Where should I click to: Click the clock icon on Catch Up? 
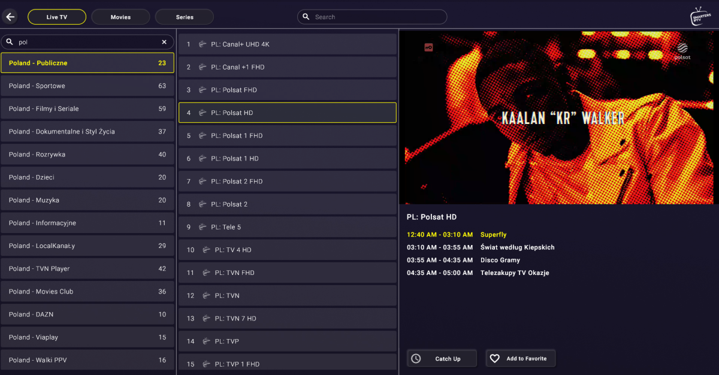[x=416, y=358]
